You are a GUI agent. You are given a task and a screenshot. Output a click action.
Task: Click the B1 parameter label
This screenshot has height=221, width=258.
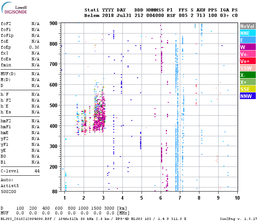(x=3, y=162)
